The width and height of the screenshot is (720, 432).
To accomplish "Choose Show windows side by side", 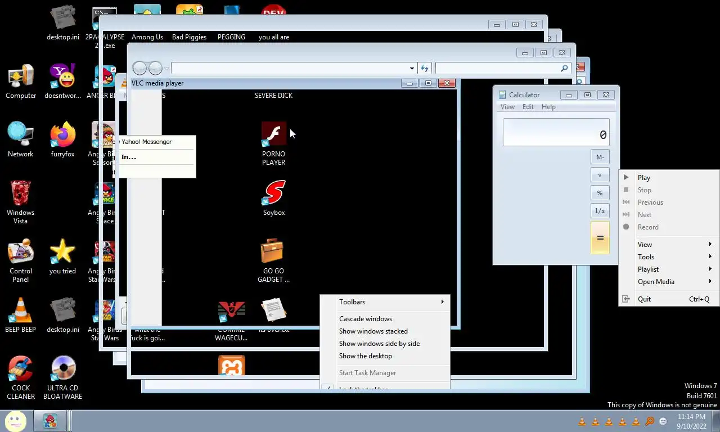I will 385,344.
